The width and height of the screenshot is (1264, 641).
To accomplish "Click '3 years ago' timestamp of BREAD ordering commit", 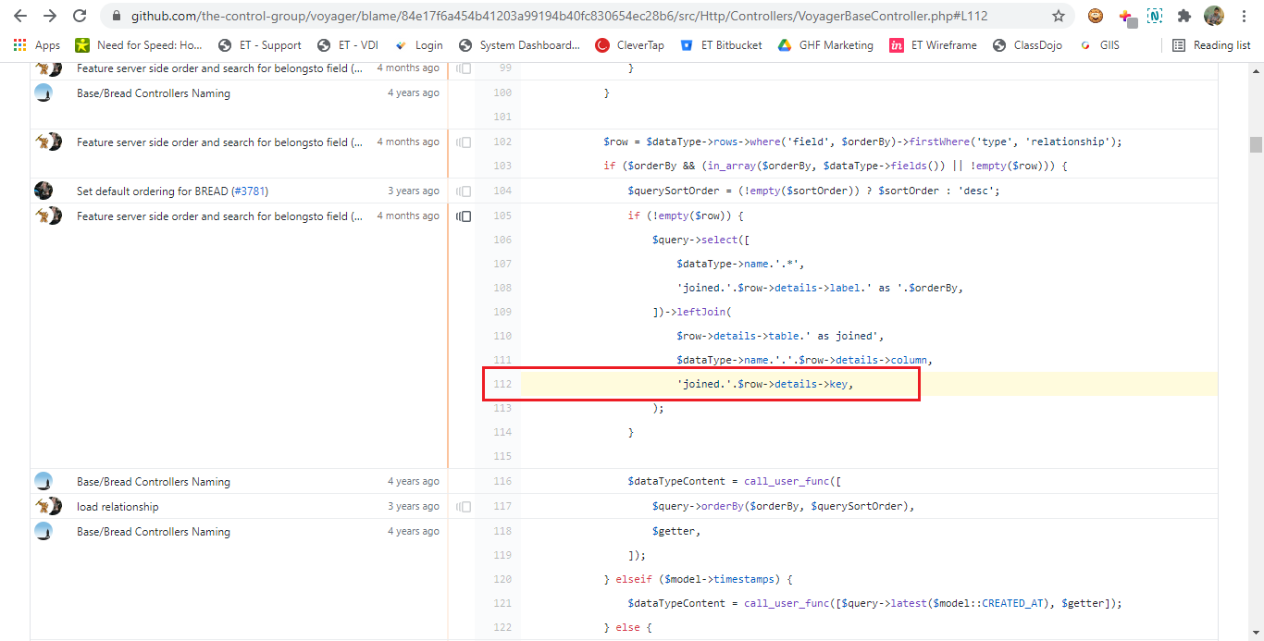I will coord(414,191).
